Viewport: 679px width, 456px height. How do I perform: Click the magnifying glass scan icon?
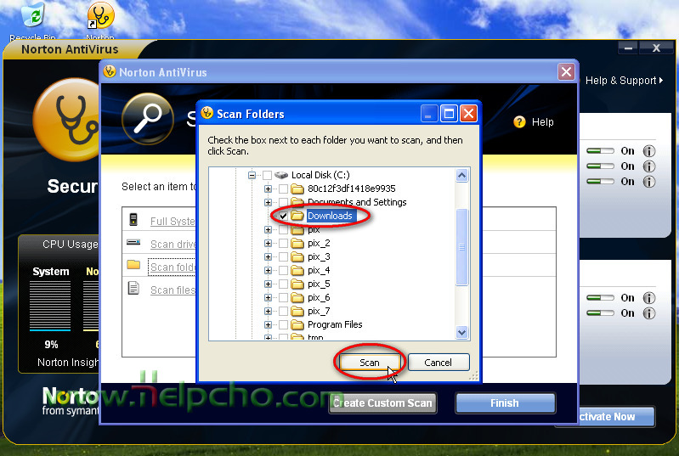click(148, 119)
